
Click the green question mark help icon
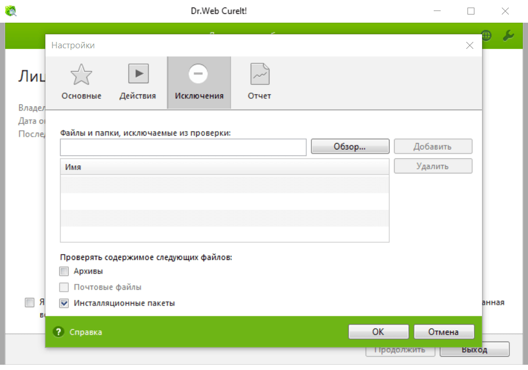click(58, 332)
